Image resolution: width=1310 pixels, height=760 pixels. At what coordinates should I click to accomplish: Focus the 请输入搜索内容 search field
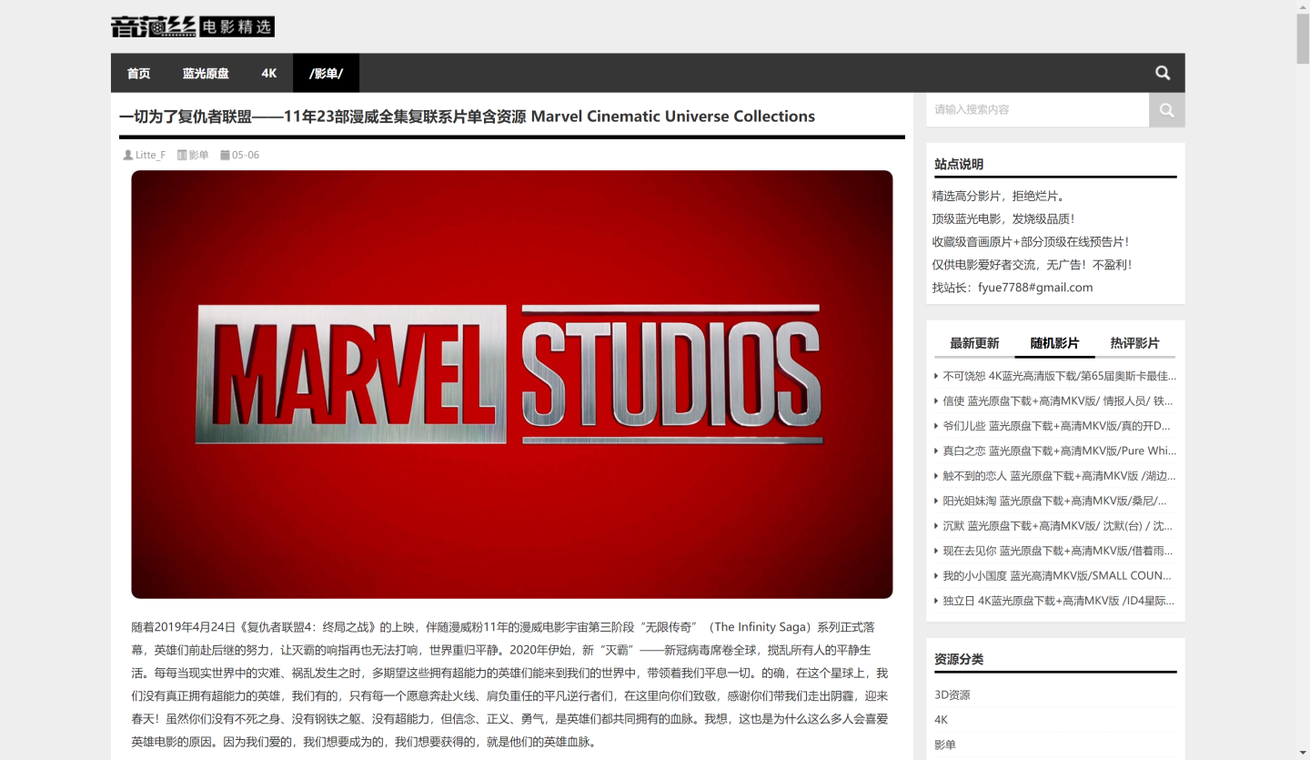tap(1037, 110)
